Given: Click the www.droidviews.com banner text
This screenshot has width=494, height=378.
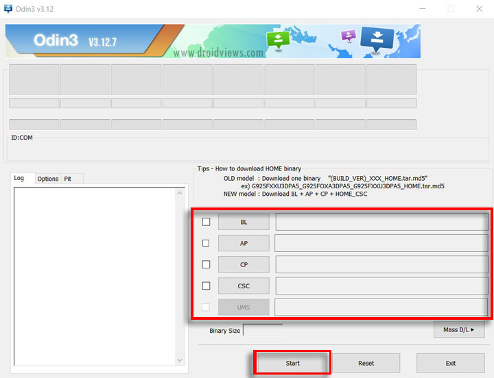Looking at the screenshot, I should (218, 53).
